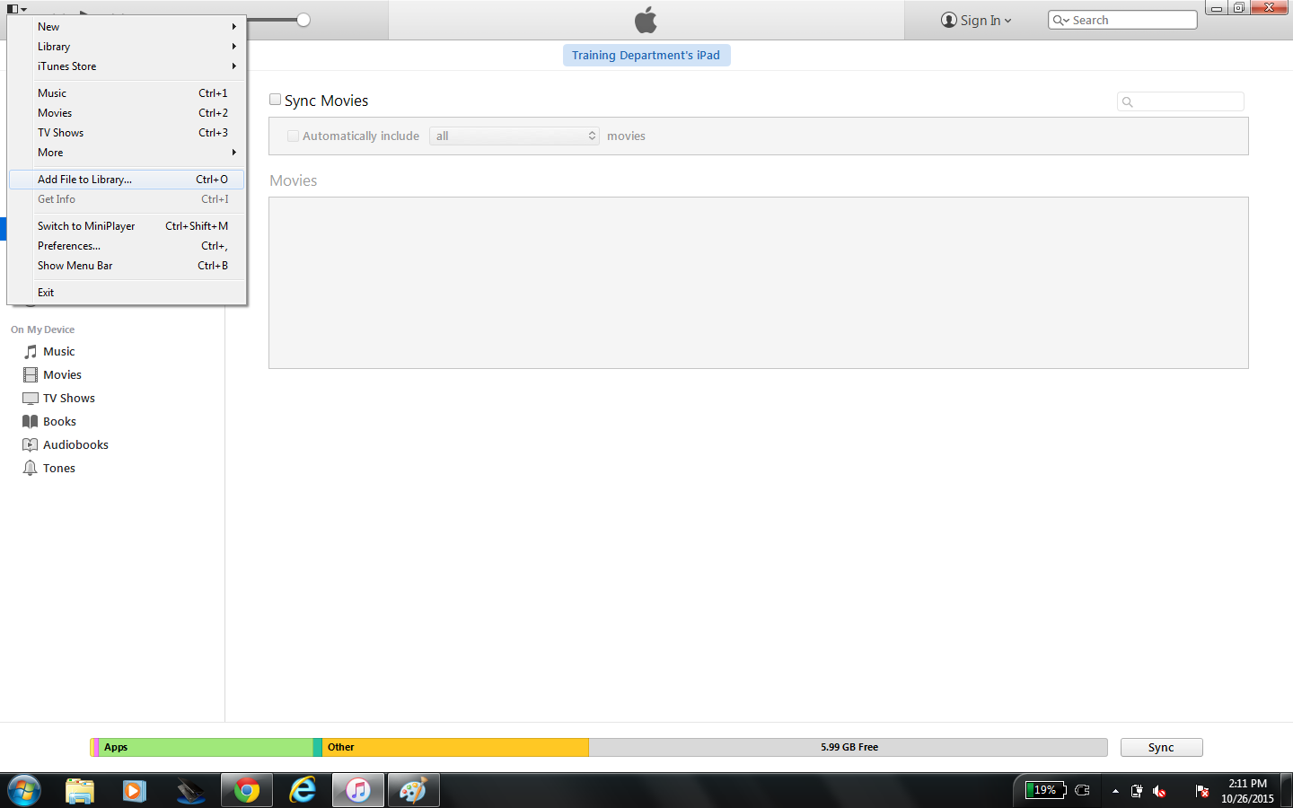
Task: Click the power plug tray icon
Action: (x=1137, y=791)
